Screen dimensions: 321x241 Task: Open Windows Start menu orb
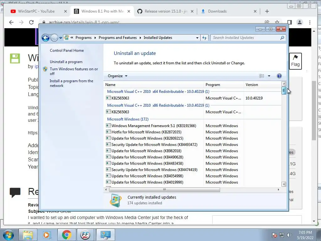8,235
